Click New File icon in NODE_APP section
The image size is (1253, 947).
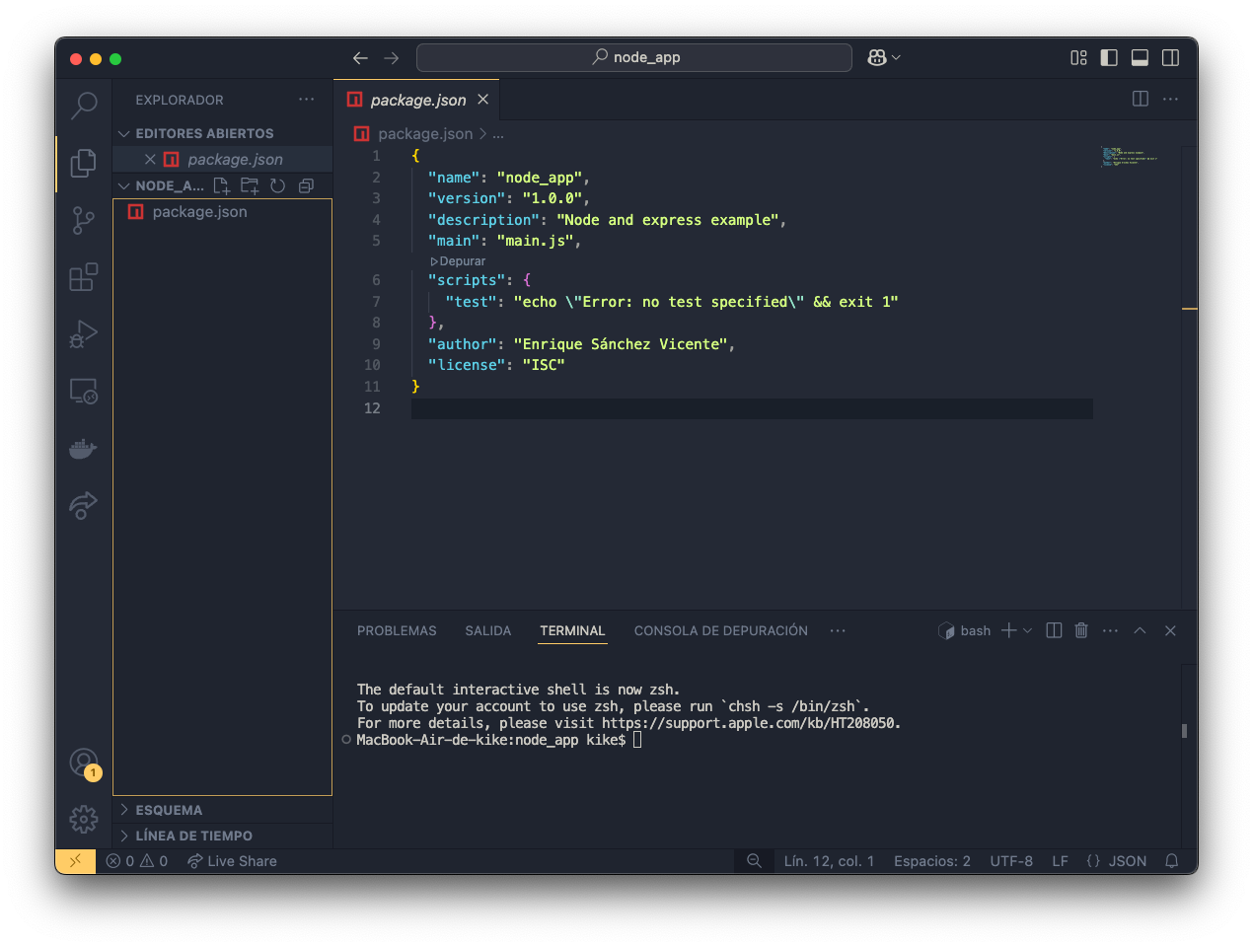(222, 185)
